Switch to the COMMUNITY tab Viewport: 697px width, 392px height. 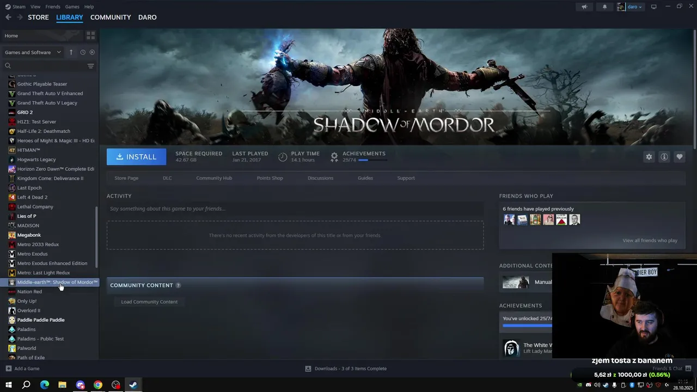111,17
